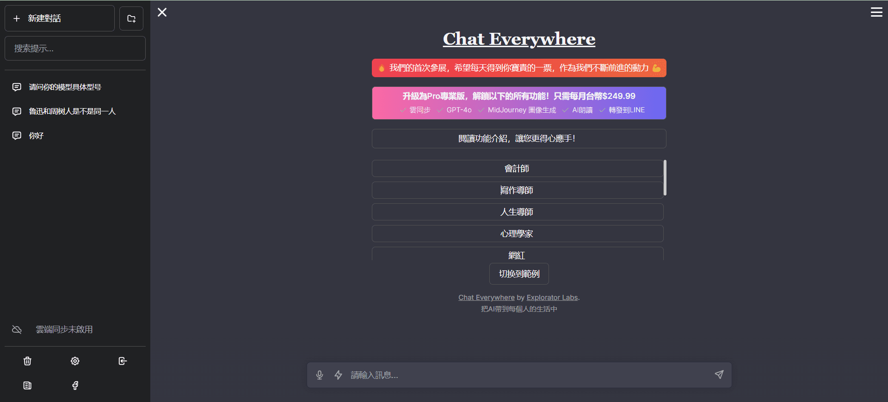
Task: Click 雲端同步未啟用 status text
Action: click(x=64, y=329)
